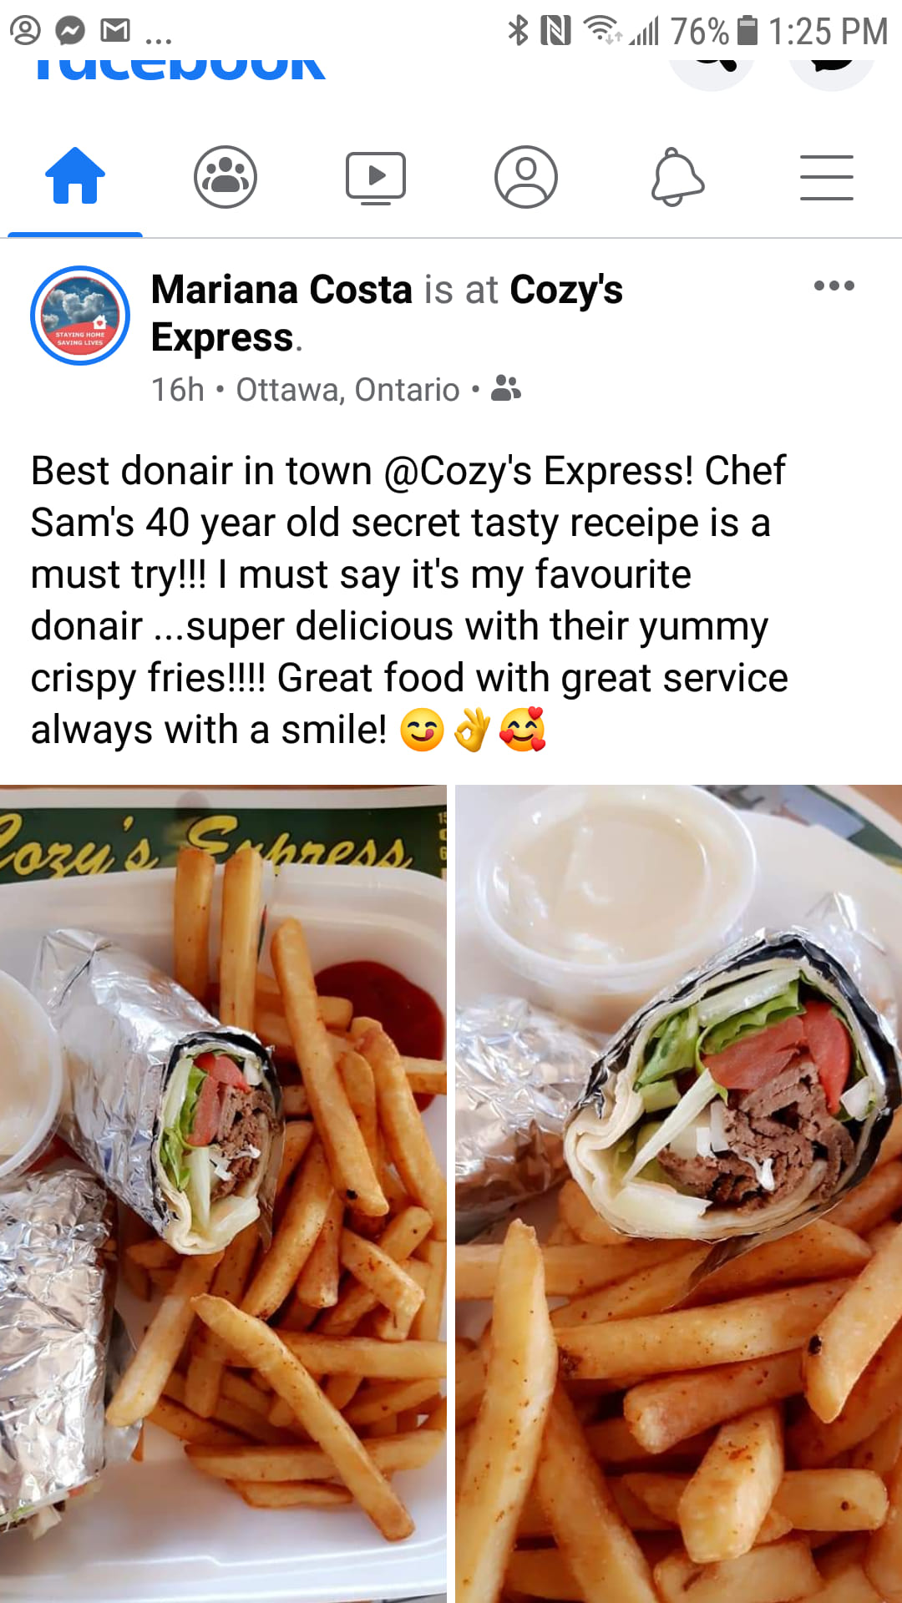The width and height of the screenshot is (902, 1603).
Task: Tap the Messenger notification status icon
Action: pos(70,31)
